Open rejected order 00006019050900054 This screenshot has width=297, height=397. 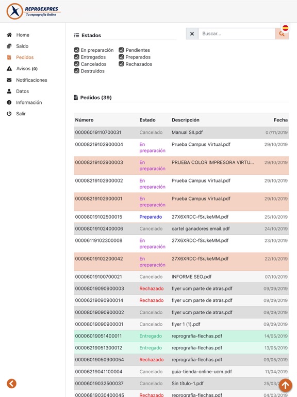(181, 360)
